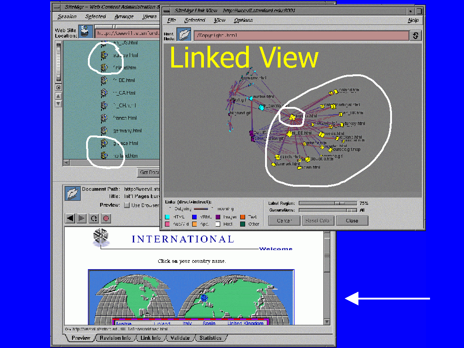The image size is (464, 348).
Task: Toggle the Outgoing links option
Action: 169,208
